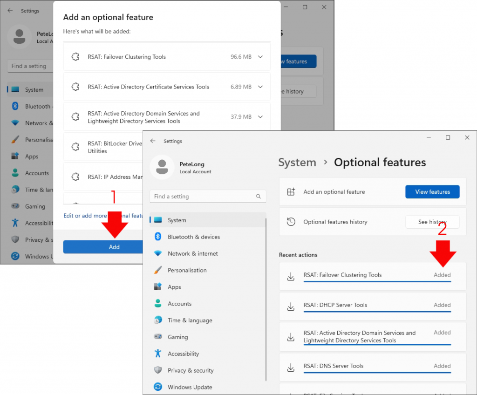Expand the 37.9 MB Domain Services entry chevron
The width and height of the screenshot is (477, 395).
click(260, 117)
